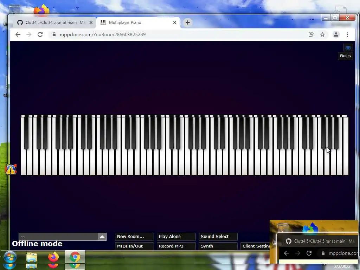Click the address bar URL mppclone.com
Screen dimensions: 360x270
[x=102, y=34]
